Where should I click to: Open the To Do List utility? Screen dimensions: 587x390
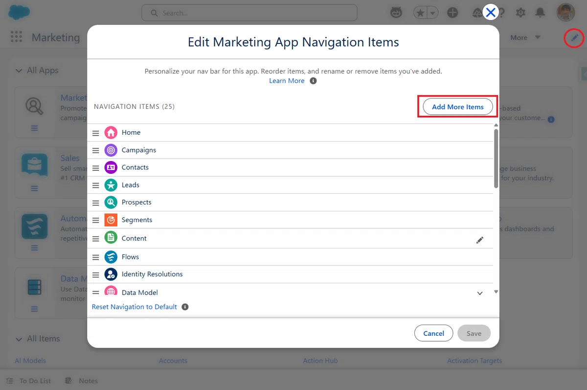click(x=28, y=381)
